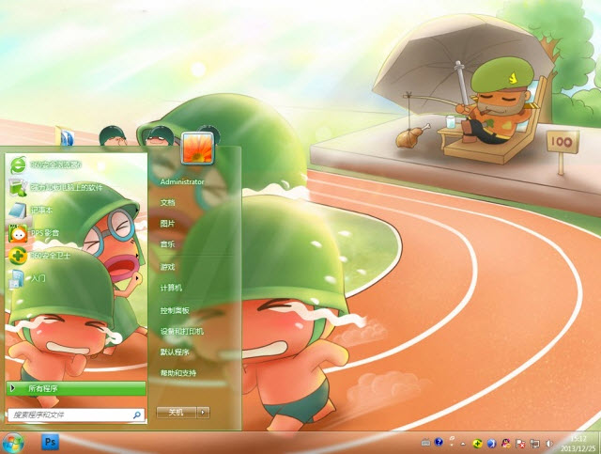
Task: Click the 360安全浏览器 label text
Action: (56, 165)
